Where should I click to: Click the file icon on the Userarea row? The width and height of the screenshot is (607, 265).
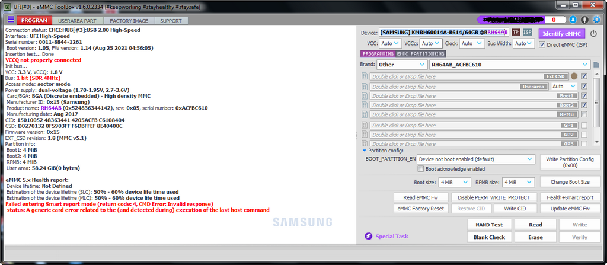365,87
